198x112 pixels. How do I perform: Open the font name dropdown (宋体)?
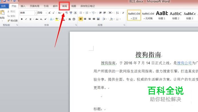36,13
